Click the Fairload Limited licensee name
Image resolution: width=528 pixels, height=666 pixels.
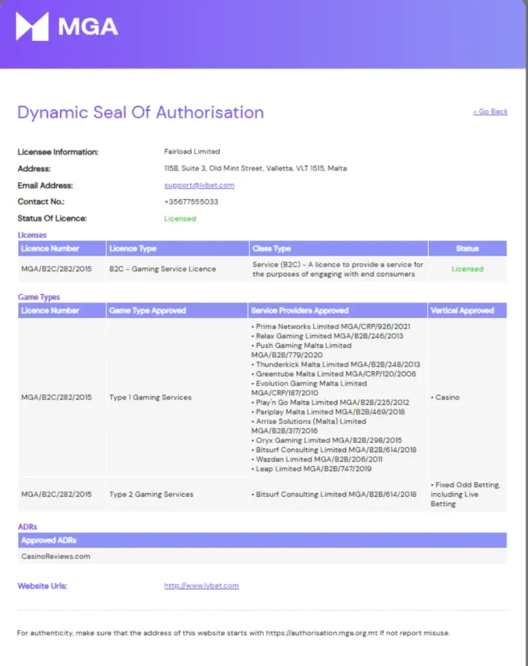(x=192, y=152)
